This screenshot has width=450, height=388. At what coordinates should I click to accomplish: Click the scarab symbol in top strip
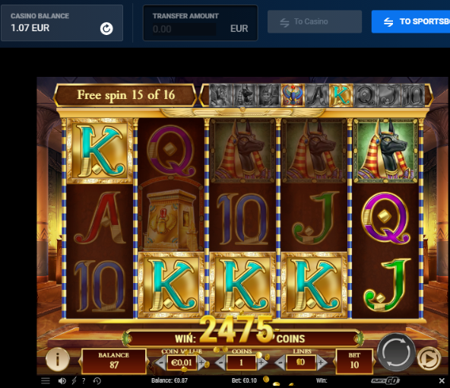[x=293, y=95]
